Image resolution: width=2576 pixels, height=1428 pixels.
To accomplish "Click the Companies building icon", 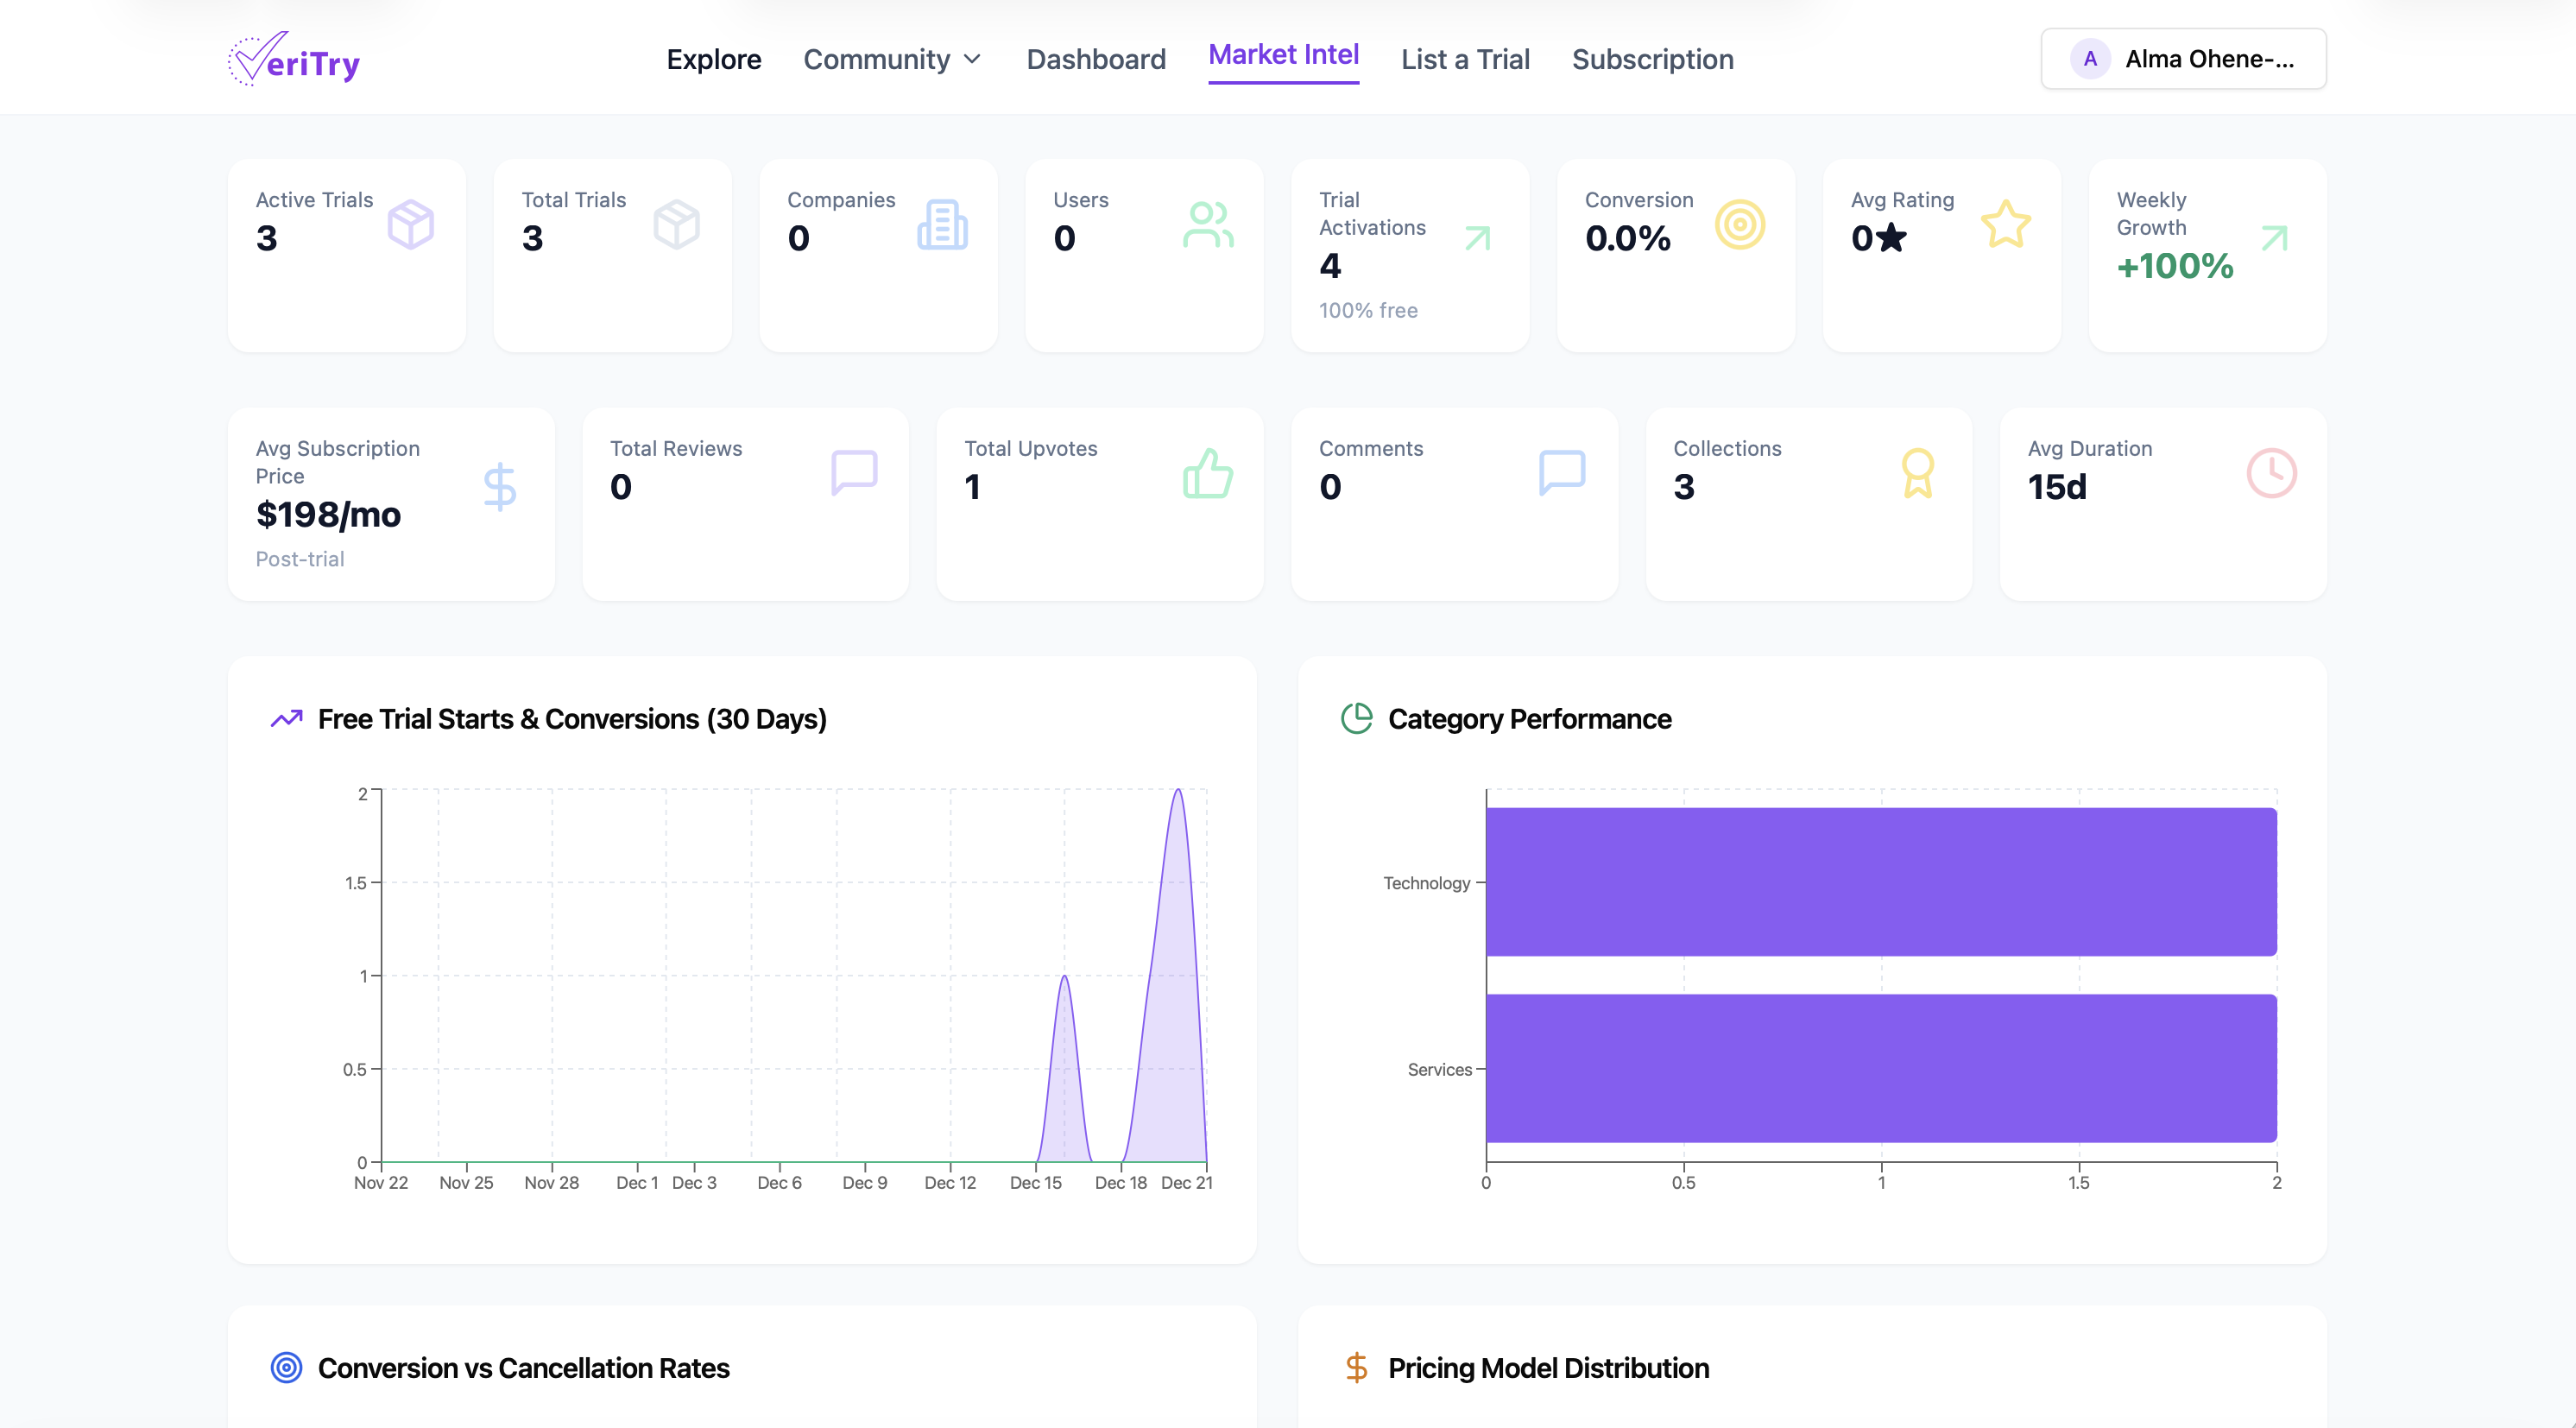I will pos(942,224).
